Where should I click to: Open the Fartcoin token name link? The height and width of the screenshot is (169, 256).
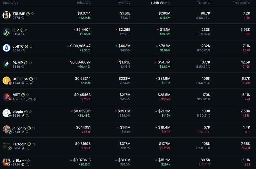pyautogui.click(x=20, y=144)
